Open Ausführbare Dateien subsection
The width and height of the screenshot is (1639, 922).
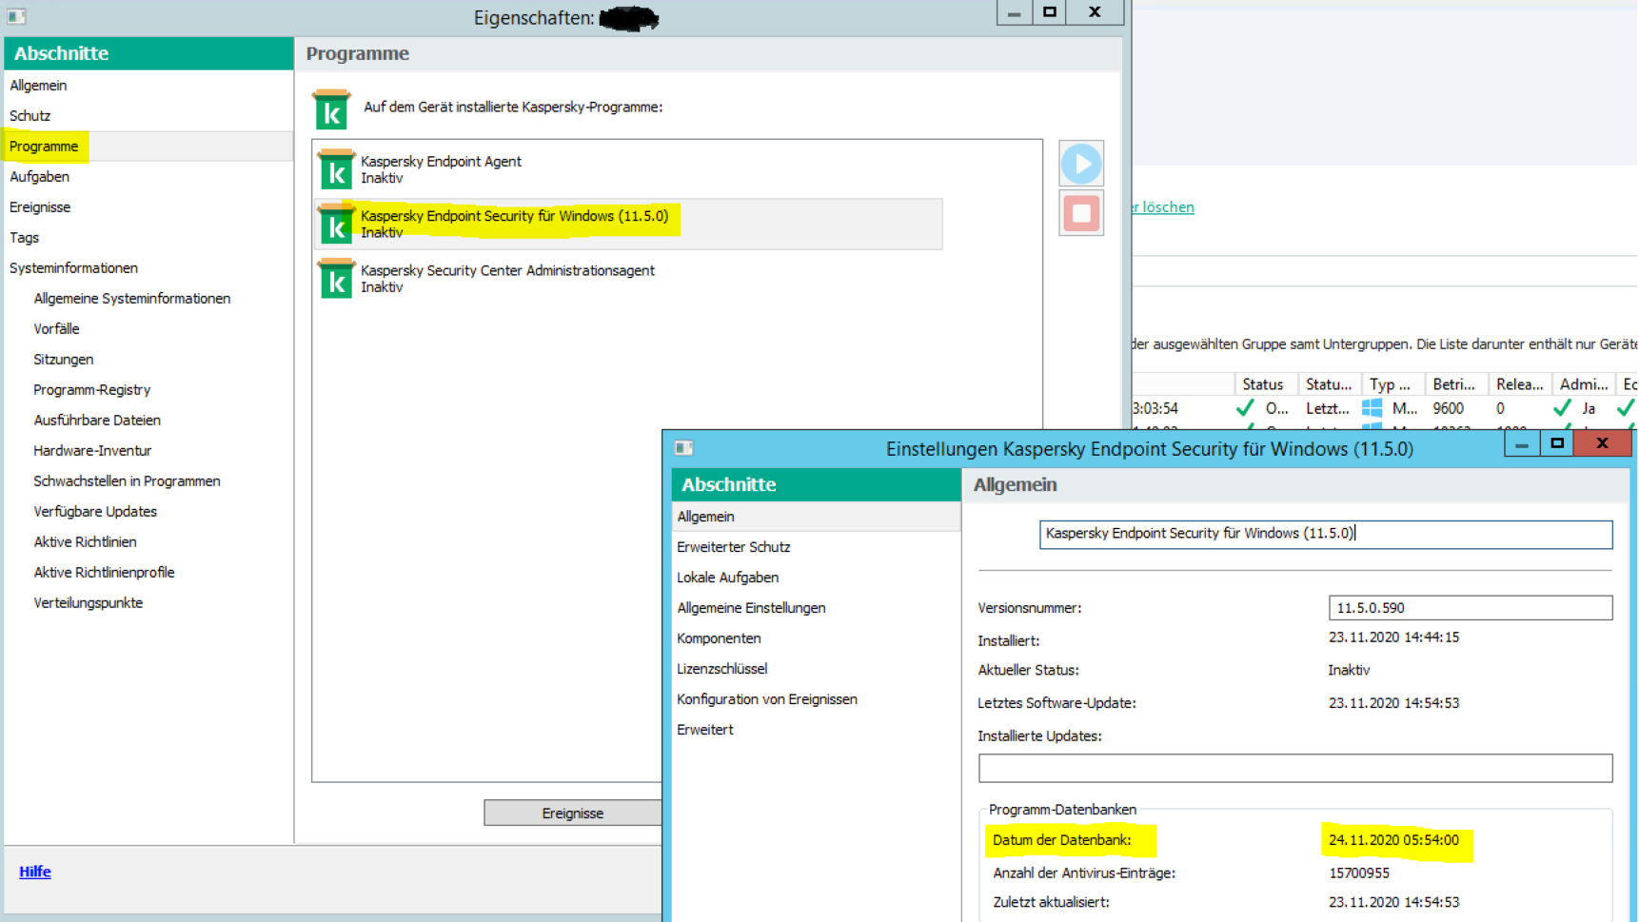(97, 421)
